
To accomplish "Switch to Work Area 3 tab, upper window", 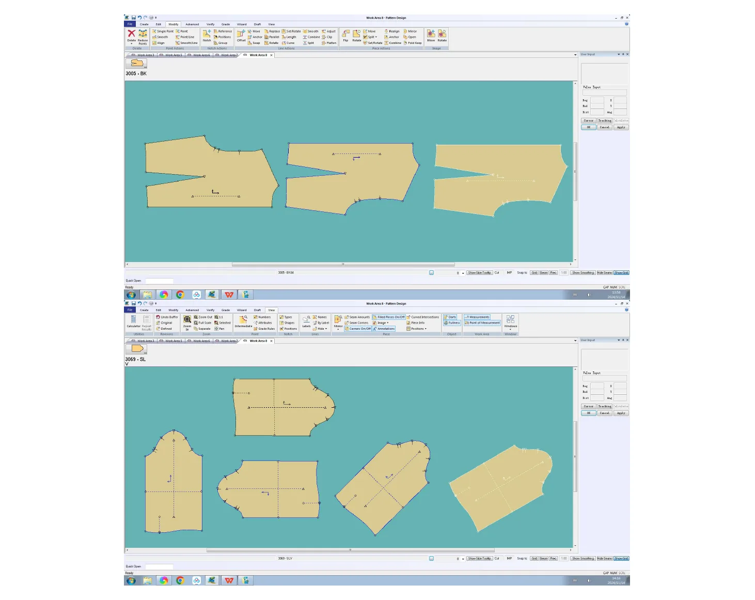I will 143,55.
